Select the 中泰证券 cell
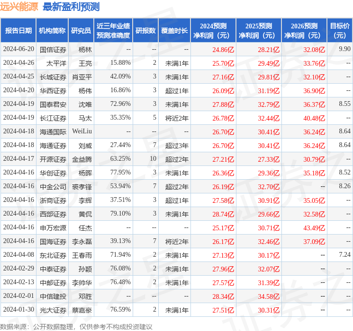This screenshot has height=331, width=353. (53, 269)
